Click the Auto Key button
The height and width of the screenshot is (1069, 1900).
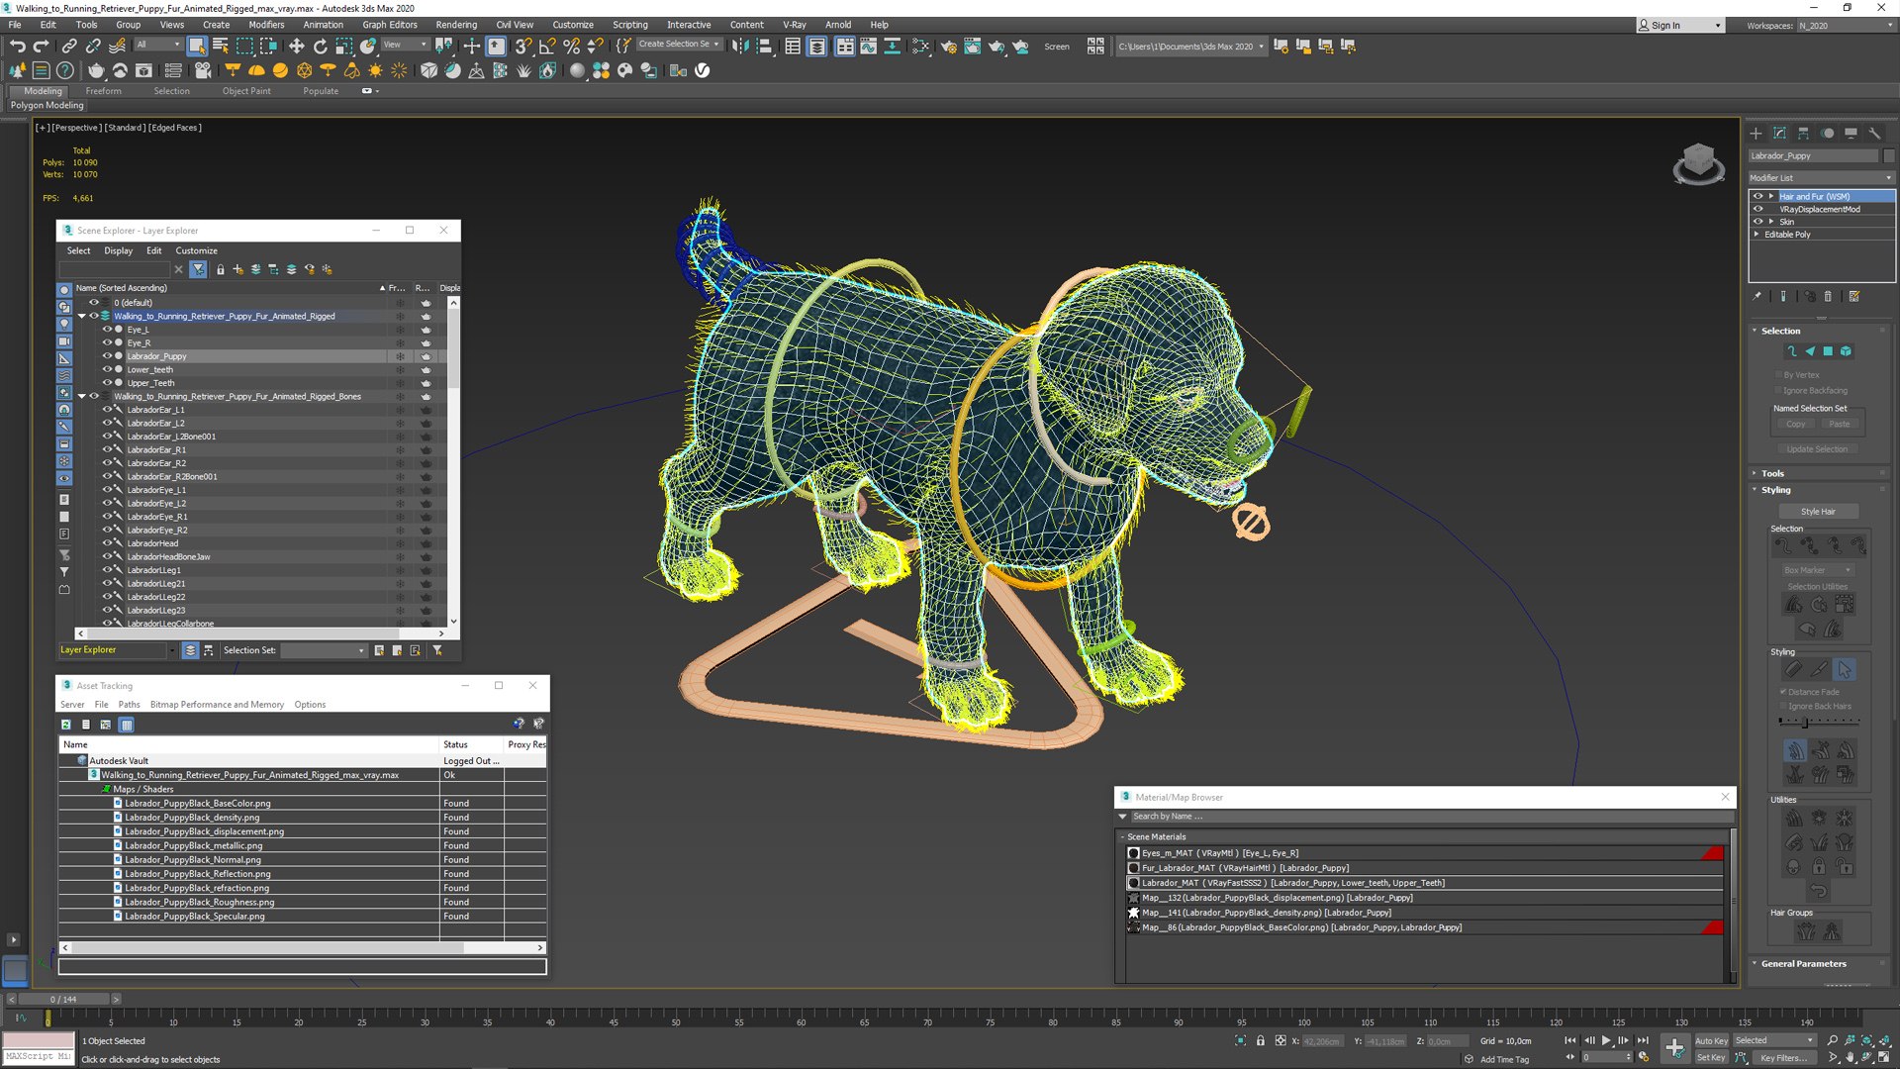1710,1040
